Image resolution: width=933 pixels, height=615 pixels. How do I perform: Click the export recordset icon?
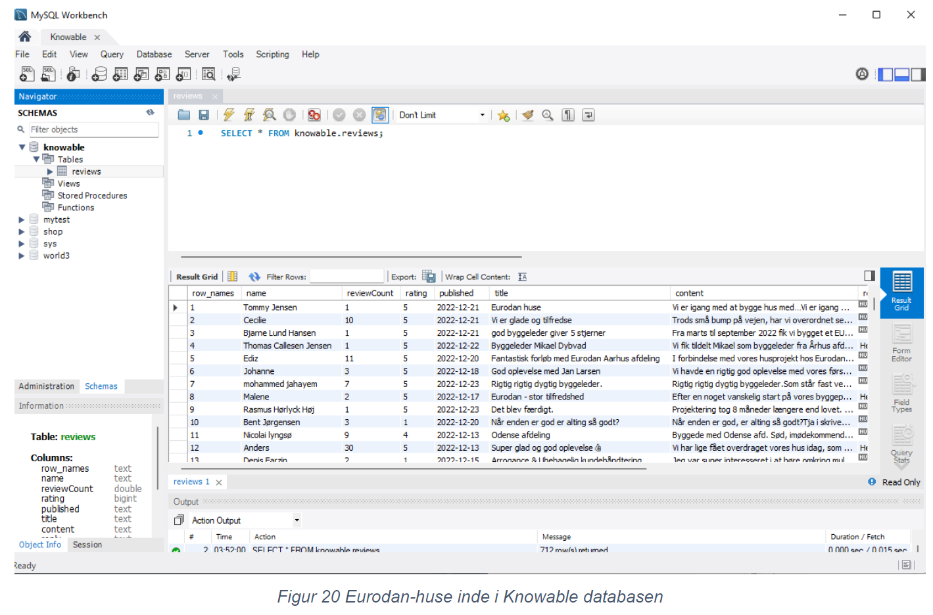(429, 277)
